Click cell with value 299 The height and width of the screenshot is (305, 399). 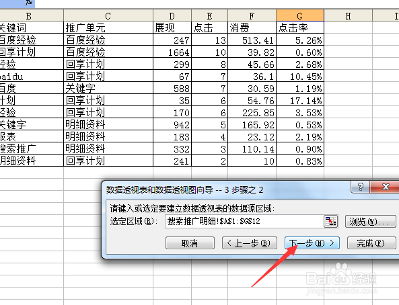point(172,64)
